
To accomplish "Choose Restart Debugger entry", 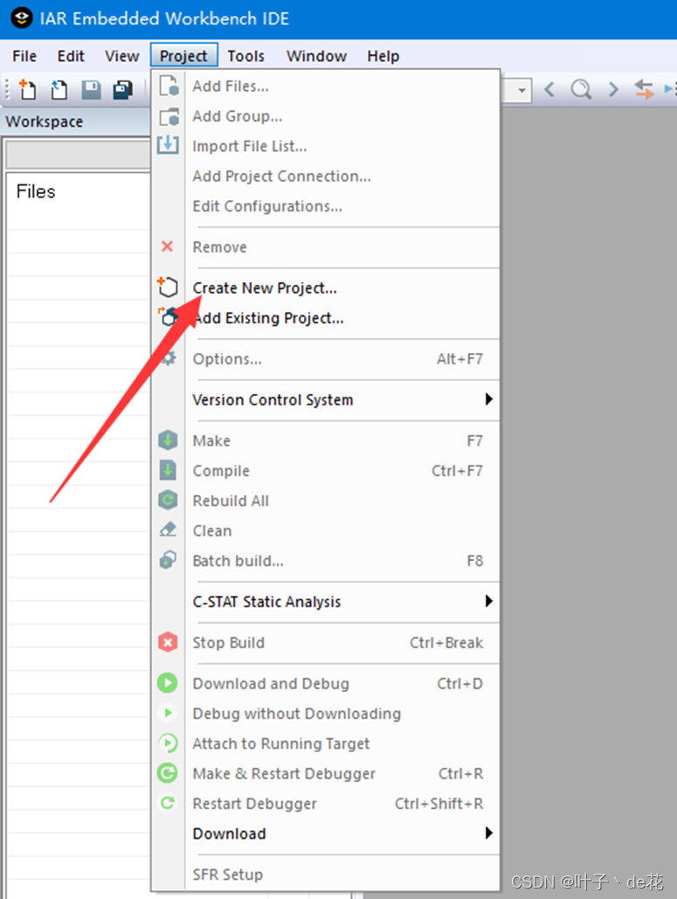I will (326, 803).
